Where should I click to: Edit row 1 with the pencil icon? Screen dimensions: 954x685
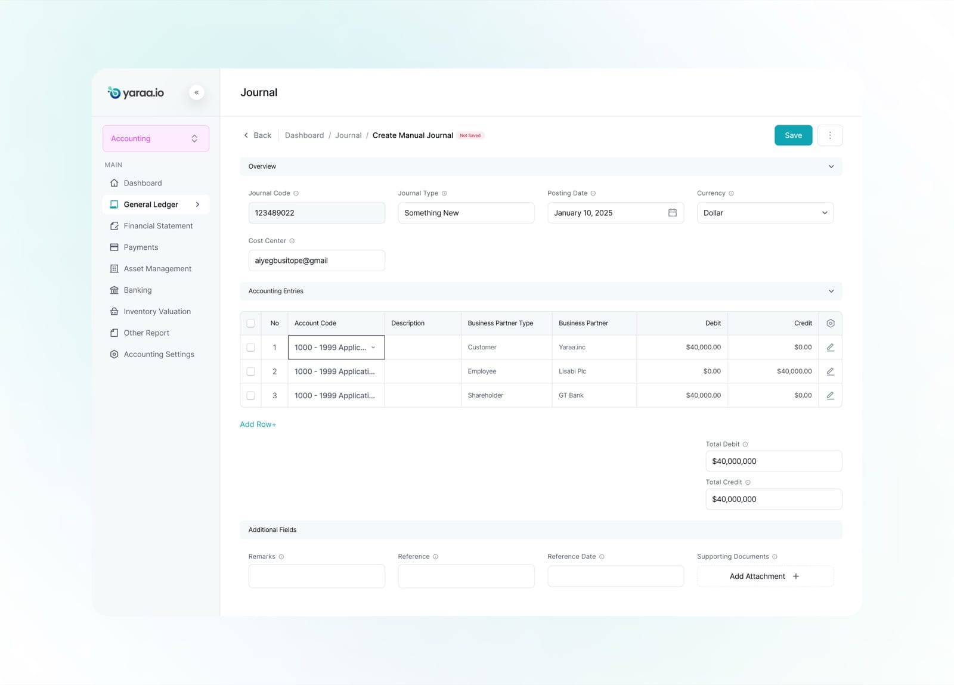coord(830,347)
